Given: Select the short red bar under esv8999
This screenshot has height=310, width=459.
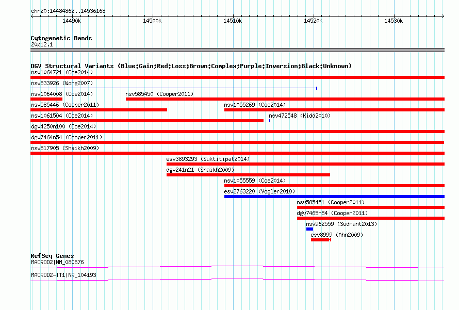Looking at the screenshot, I should tap(321, 240).
